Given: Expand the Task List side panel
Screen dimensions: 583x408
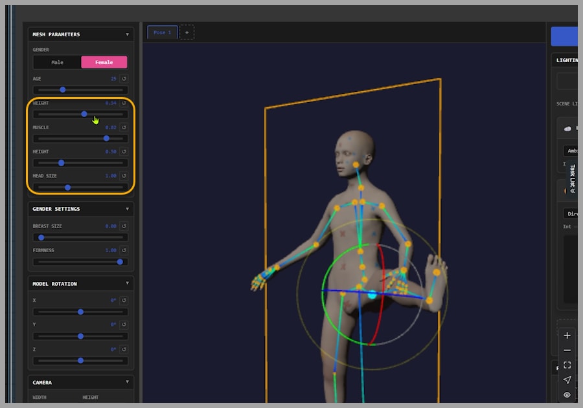Looking at the screenshot, I should (573, 179).
